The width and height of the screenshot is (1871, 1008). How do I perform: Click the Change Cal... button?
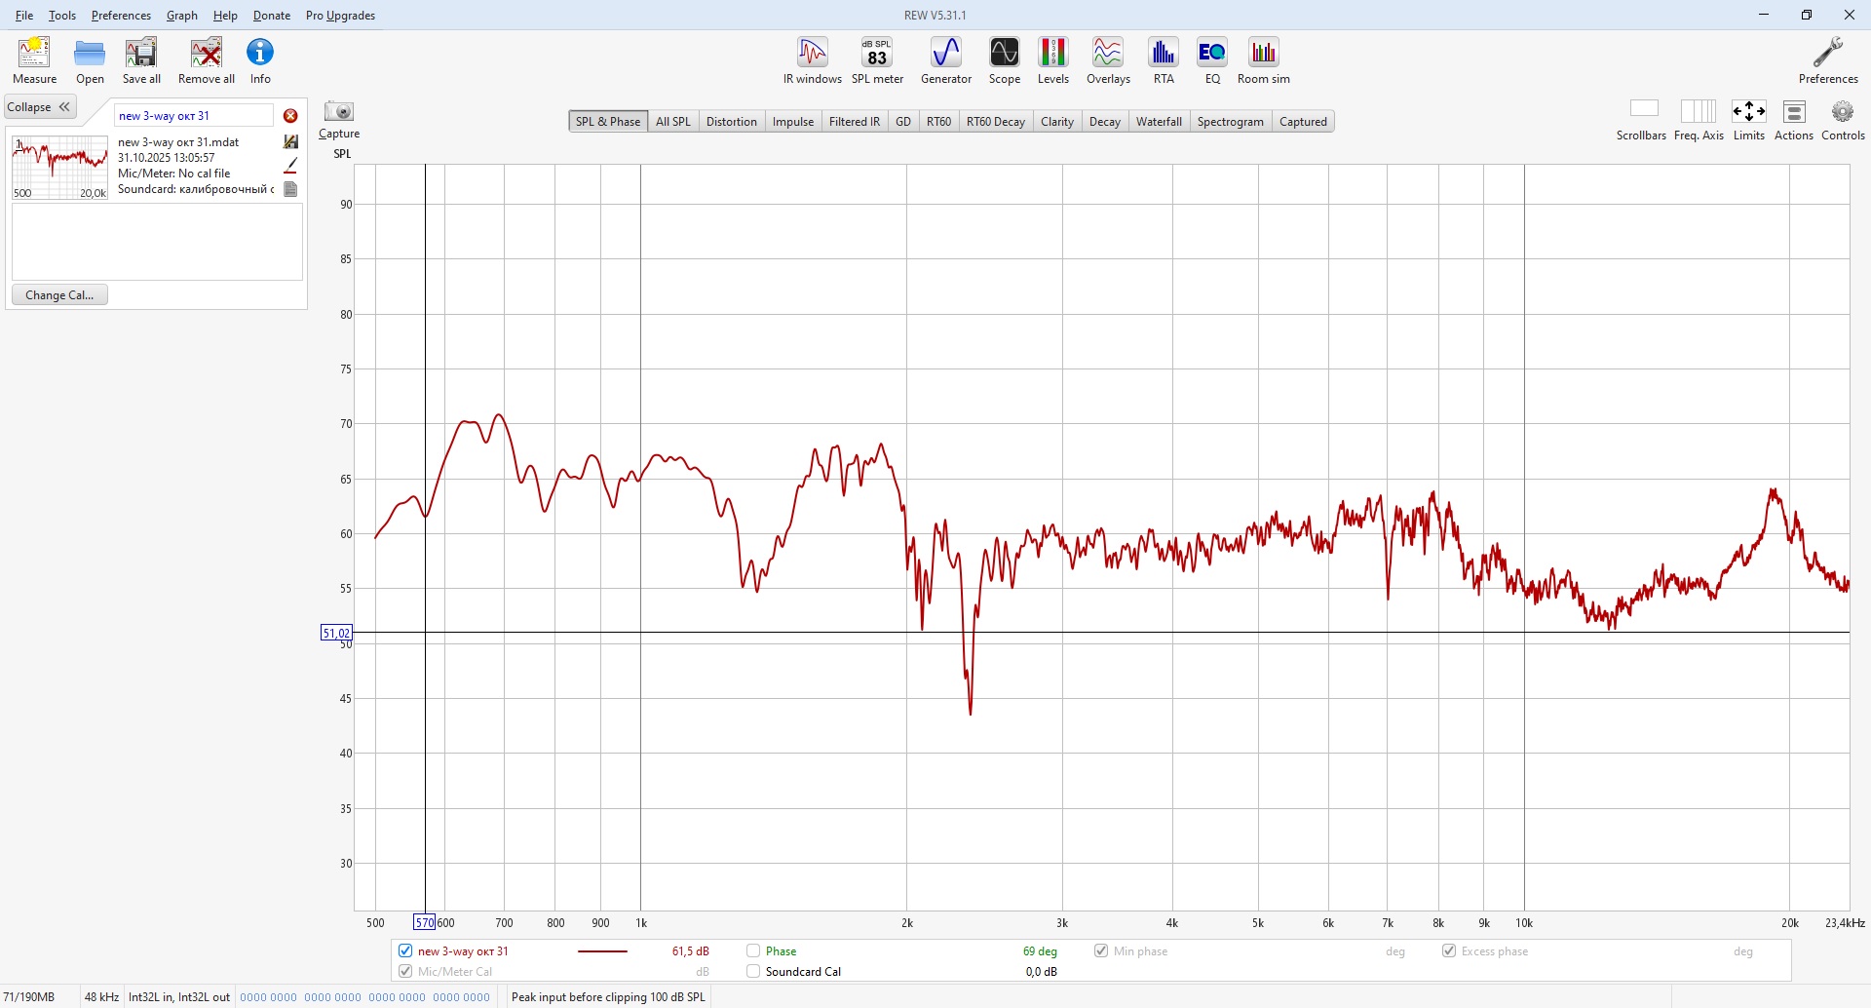[x=59, y=295]
